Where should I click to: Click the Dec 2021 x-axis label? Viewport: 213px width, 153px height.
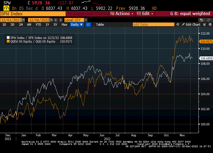pyautogui.click(x=8, y=137)
